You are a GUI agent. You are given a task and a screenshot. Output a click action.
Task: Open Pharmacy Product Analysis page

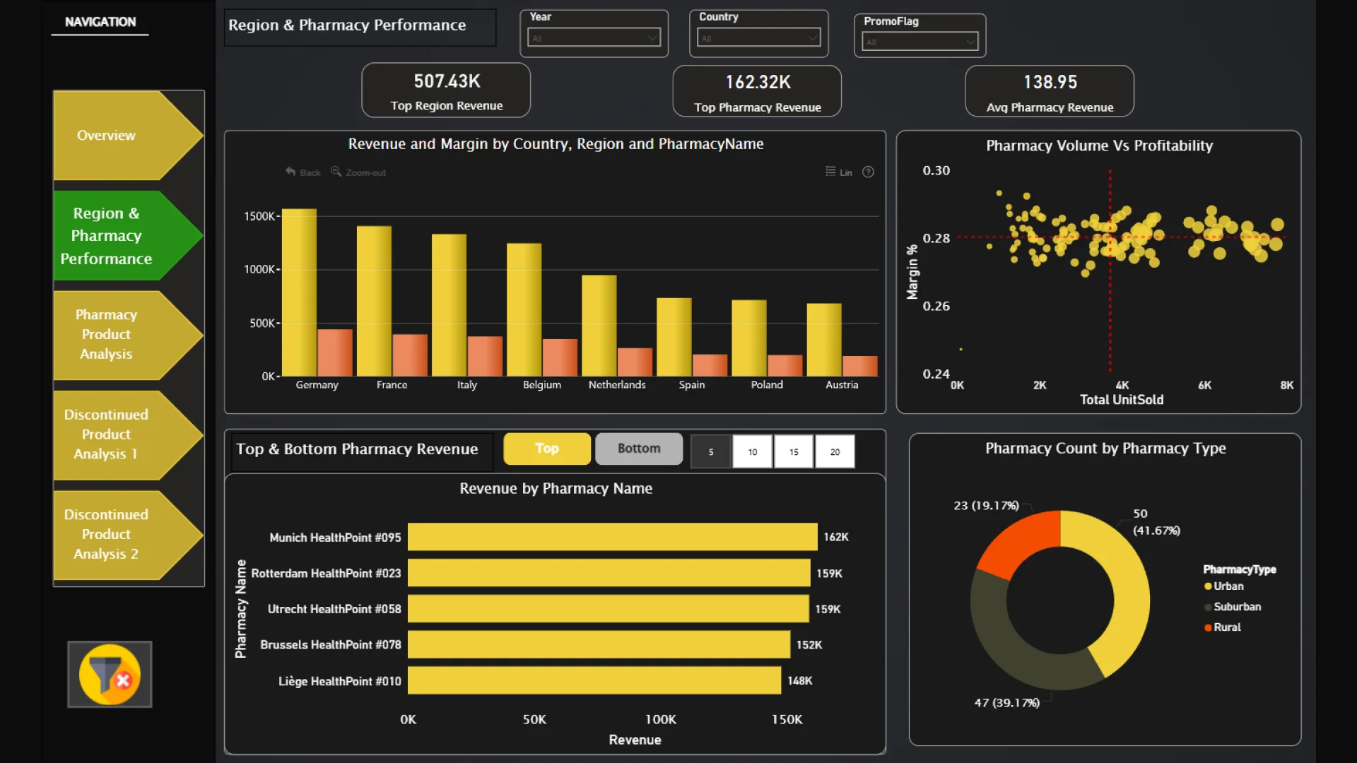click(107, 334)
